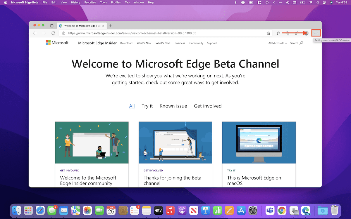Select the Known issue filter tab
Viewport: 351px width, 219px height.
tap(173, 106)
